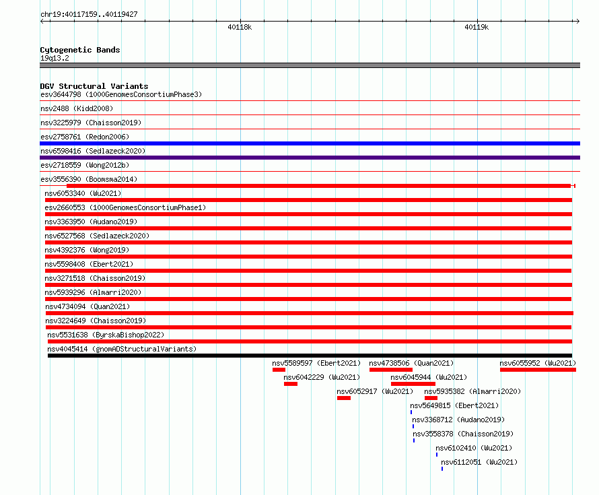Viewport: 599px width, 495px height.
Task: Click the chr19:40117159..40119427 coordinates text
Action: pyautogui.click(x=89, y=15)
